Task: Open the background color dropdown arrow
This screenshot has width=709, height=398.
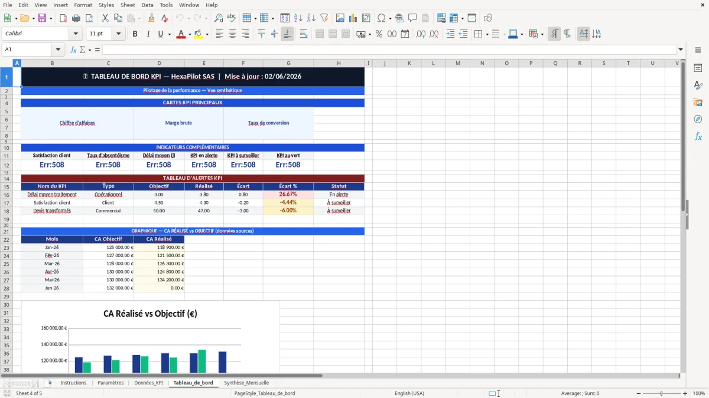Action: 207,34
